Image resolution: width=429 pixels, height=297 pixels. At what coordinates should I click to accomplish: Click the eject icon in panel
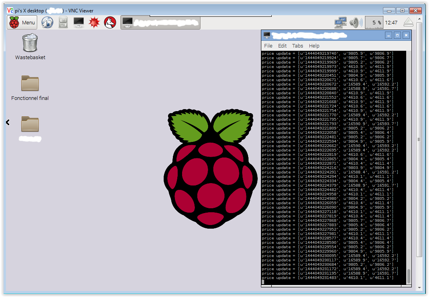(409, 22)
